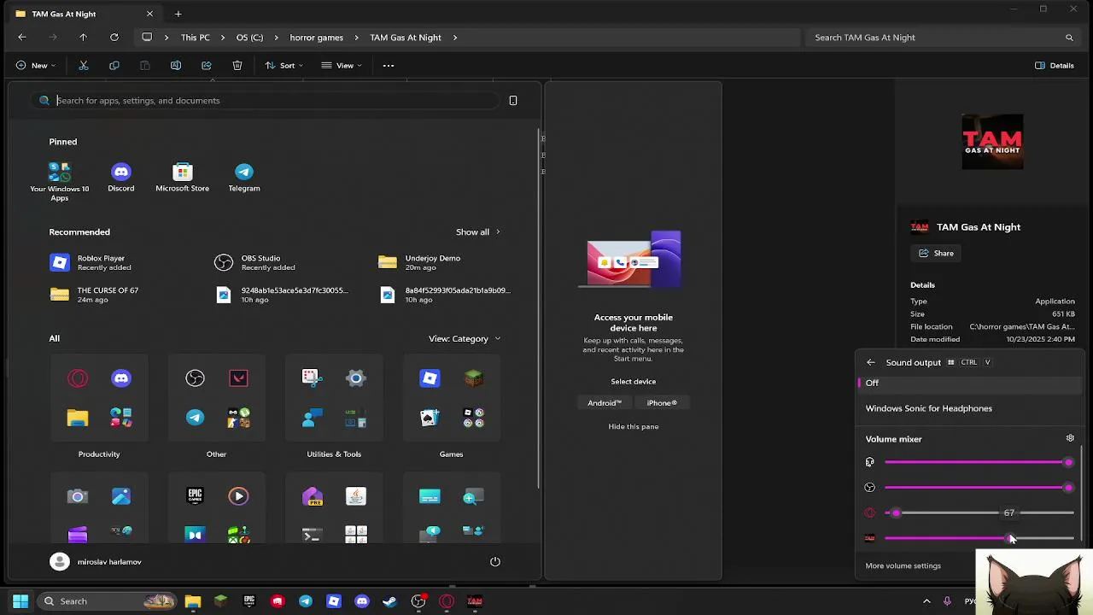1093x615 pixels.
Task: Open volume mixer settings gear
Action: (1070, 439)
